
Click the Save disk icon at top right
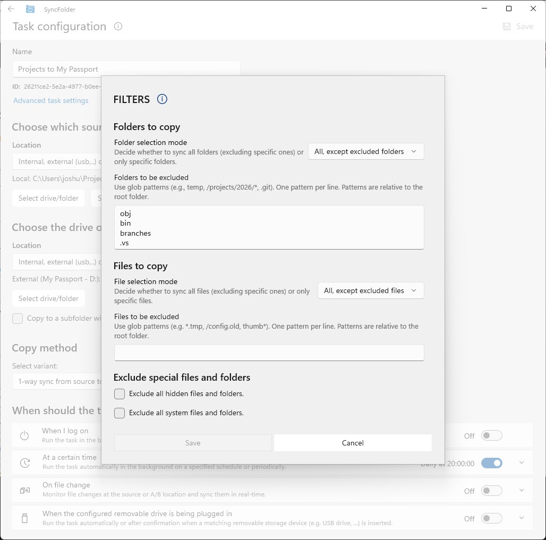[507, 27]
